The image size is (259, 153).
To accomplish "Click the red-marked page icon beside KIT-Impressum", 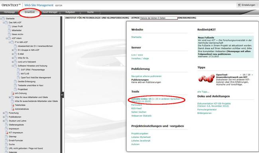I will click(x=7, y=133).
